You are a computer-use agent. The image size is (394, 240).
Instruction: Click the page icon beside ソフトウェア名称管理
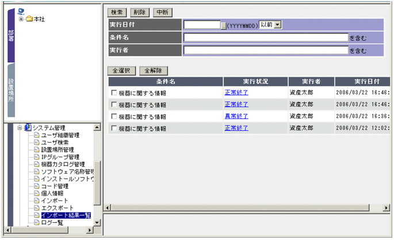tap(37, 172)
